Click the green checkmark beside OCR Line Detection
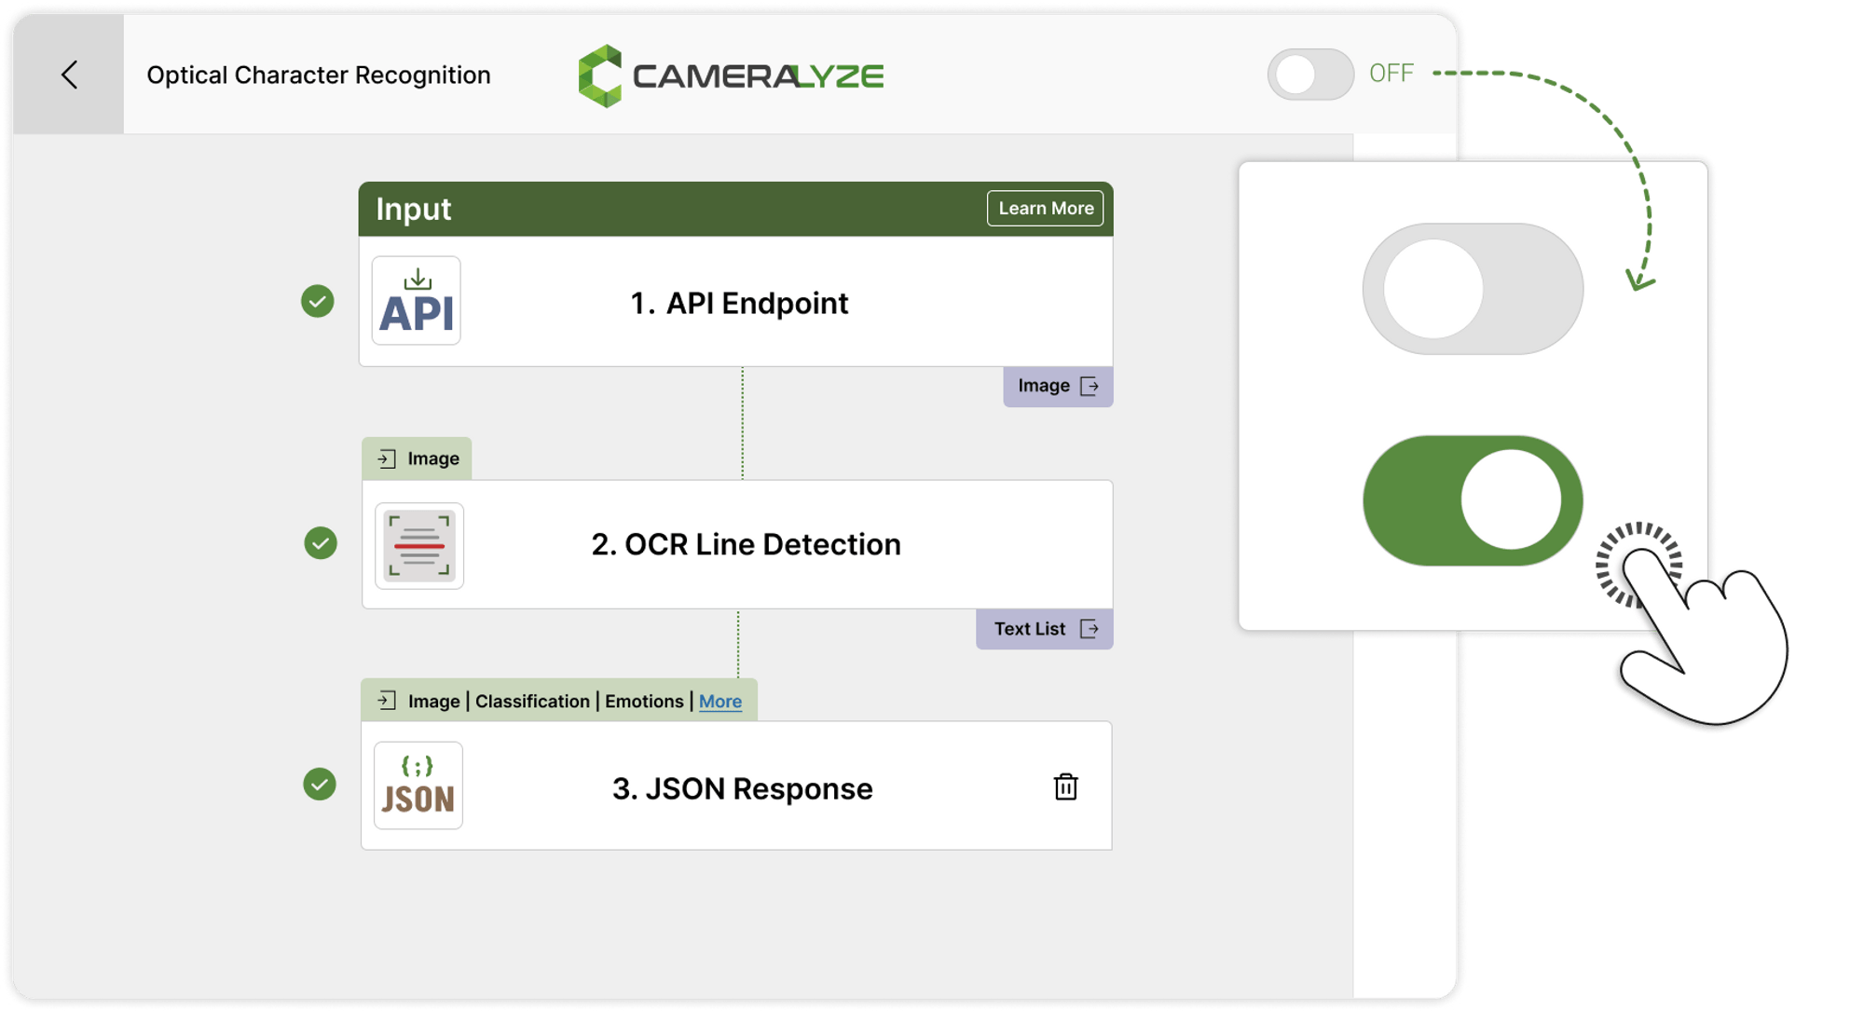 click(x=318, y=544)
